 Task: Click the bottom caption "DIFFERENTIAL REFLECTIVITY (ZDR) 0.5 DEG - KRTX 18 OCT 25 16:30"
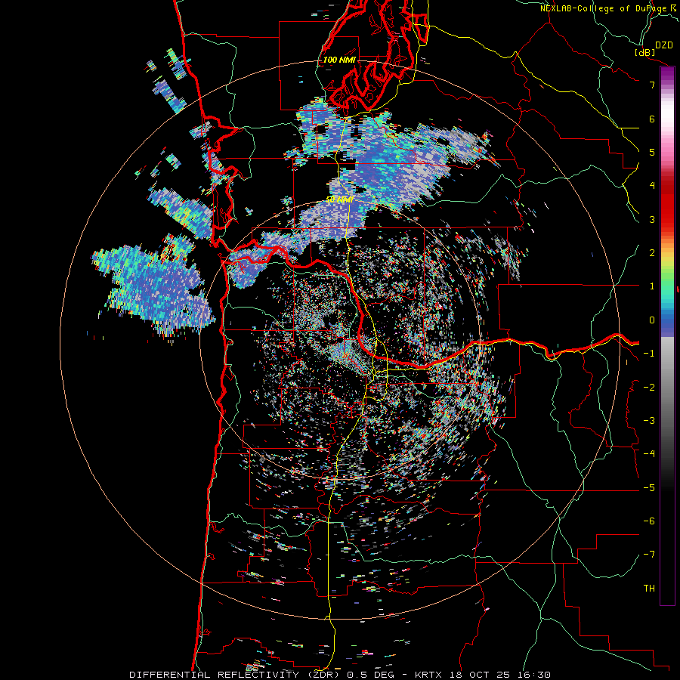[x=340, y=675]
